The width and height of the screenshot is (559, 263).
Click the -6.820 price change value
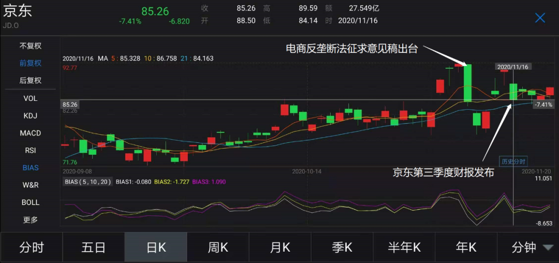pyautogui.click(x=179, y=21)
